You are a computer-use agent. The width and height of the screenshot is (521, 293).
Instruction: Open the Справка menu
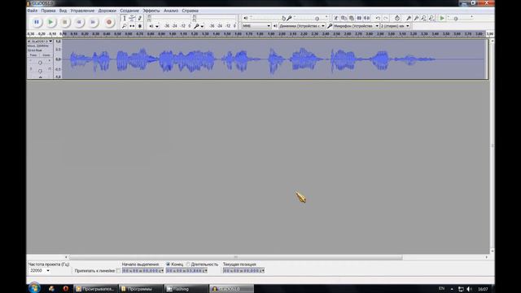tap(190, 11)
